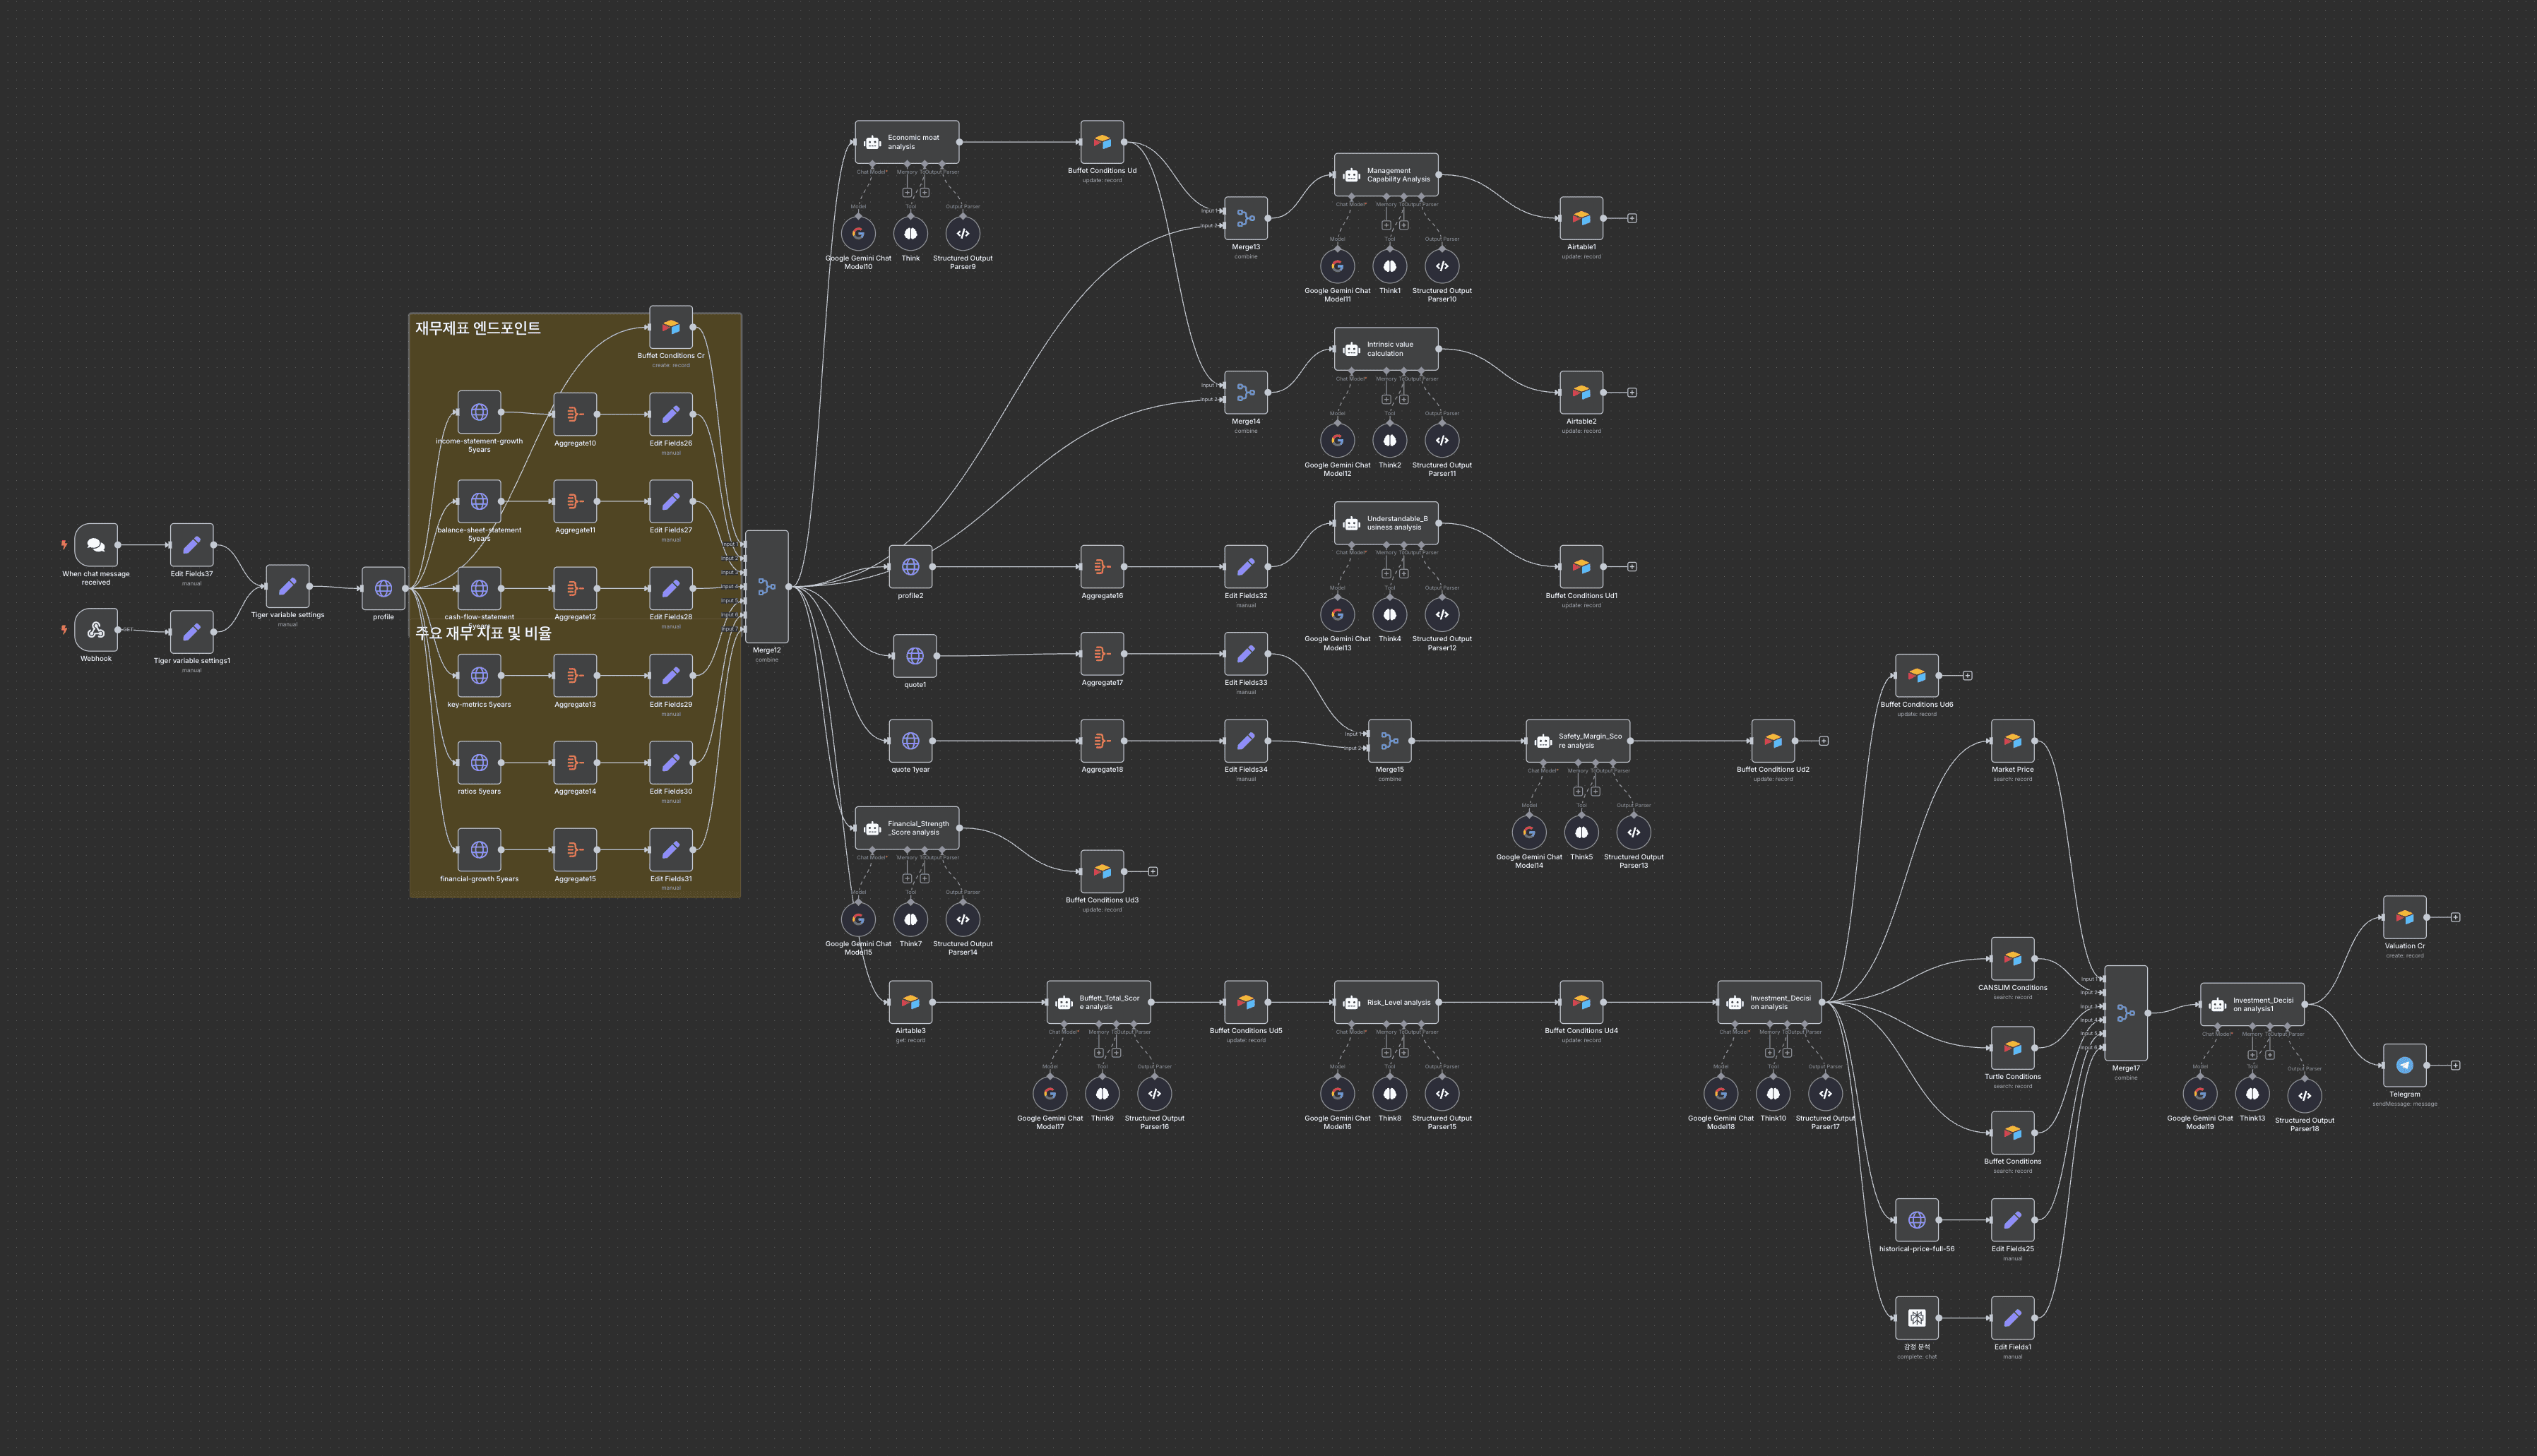
Task: Click the plus connector after Telegram node
Action: (2455, 1065)
